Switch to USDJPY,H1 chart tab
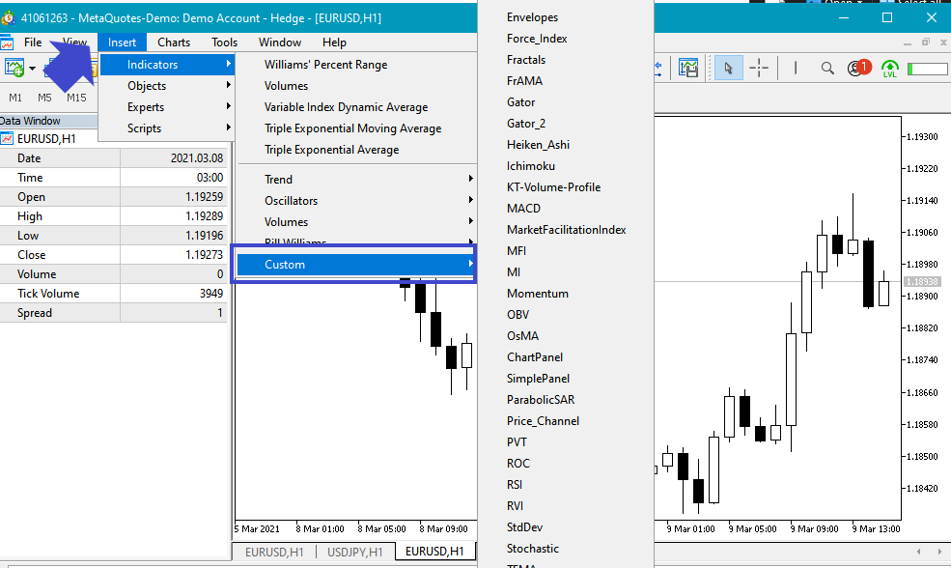951x568 pixels. (354, 552)
